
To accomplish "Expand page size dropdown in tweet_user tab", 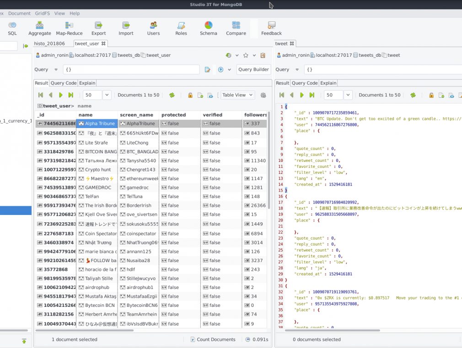I will [107, 95].
